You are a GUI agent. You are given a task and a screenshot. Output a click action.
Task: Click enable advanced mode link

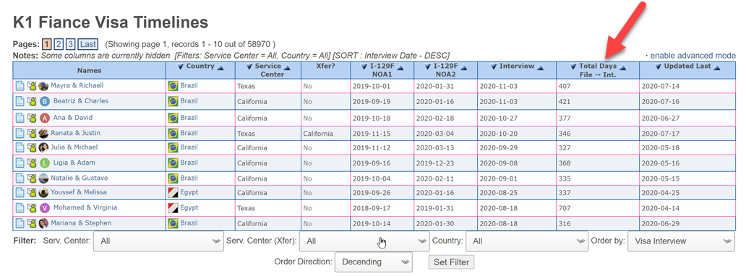[693, 56]
